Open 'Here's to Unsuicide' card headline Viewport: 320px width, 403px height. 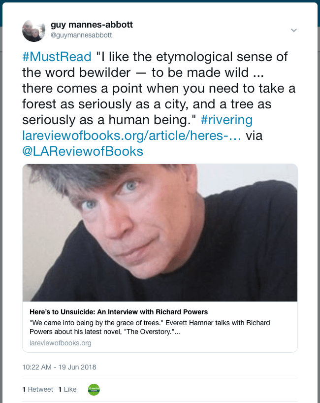click(119, 312)
